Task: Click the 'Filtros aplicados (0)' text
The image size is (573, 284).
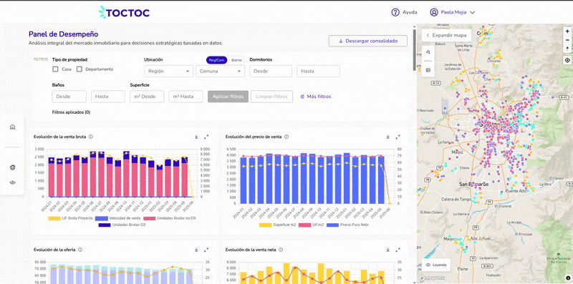Action: (x=71, y=112)
